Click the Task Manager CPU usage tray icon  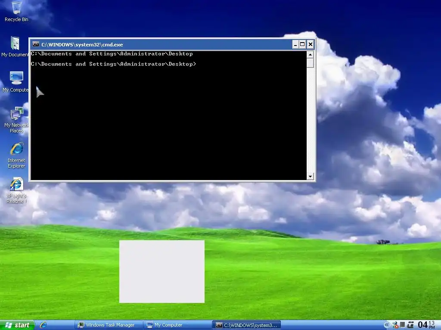403,325
